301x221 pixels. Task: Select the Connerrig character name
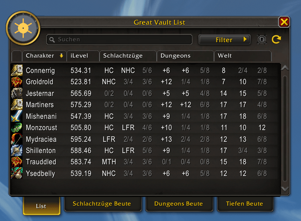[x=40, y=70]
